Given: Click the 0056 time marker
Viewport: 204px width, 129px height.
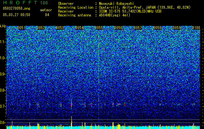Looking at the screenshot, I should (x=118, y=28).
